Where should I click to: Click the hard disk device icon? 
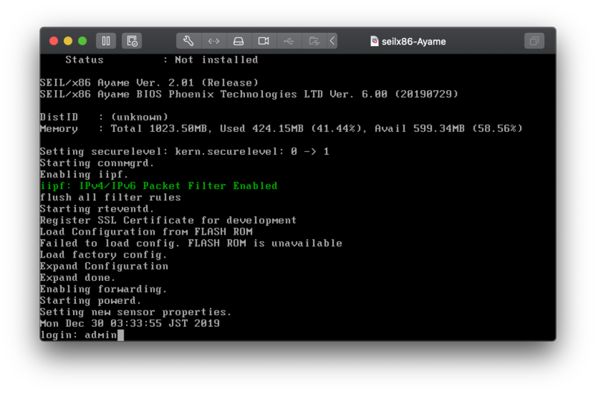coord(238,41)
